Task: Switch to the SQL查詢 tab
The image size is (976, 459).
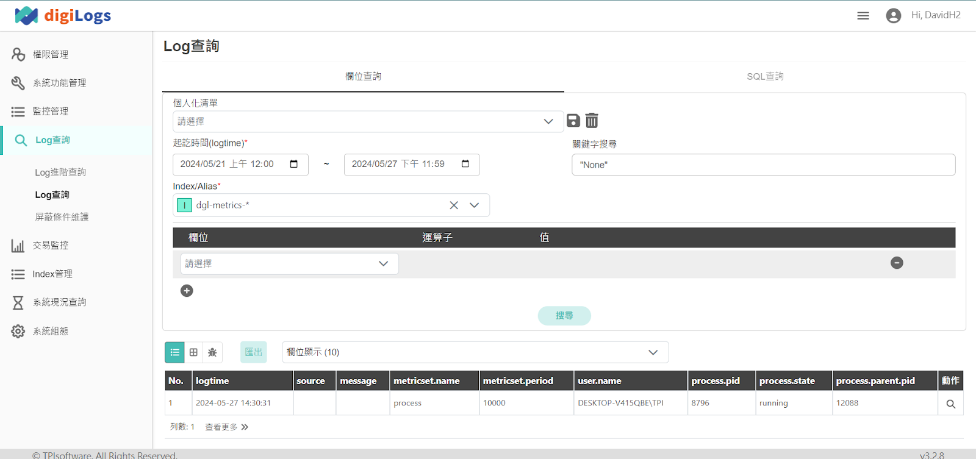Action: click(765, 77)
